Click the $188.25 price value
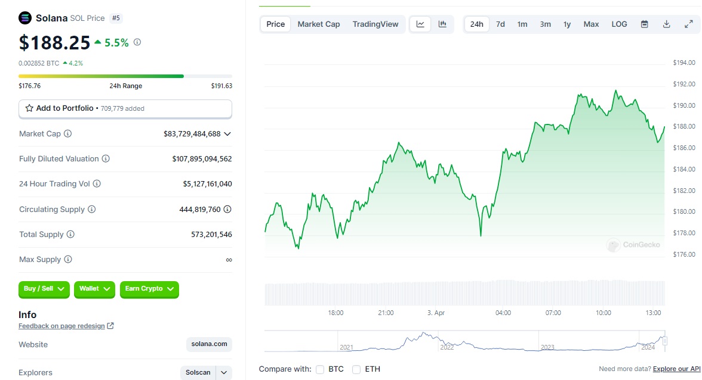 click(x=55, y=43)
